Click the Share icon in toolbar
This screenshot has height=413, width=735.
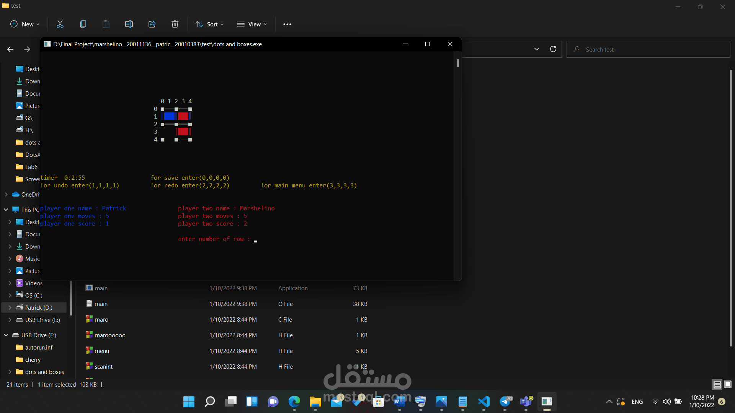(x=152, y=24)
